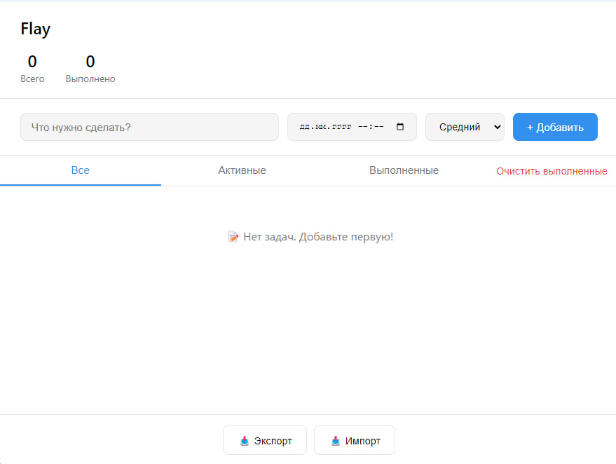Image resolution: width=616 pixels, height=464 pixels.
Task: Focus the 'Что нужно сделать?' input field
Action: [149, 127]
